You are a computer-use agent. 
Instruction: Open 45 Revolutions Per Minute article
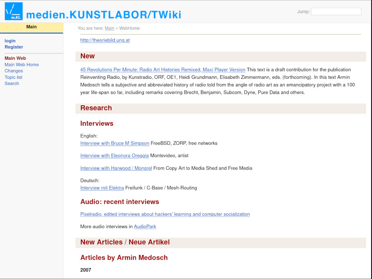click(x=163, y=70)
